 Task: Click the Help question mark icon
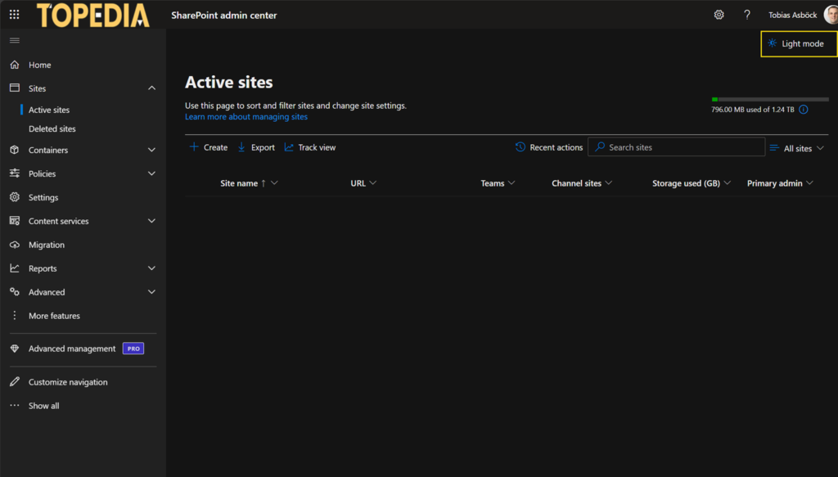746,15
